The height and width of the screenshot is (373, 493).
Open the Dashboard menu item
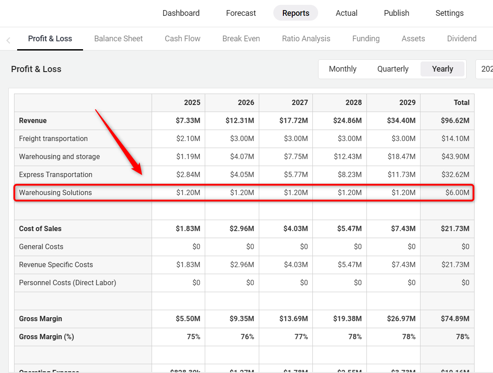coord(181,13)
